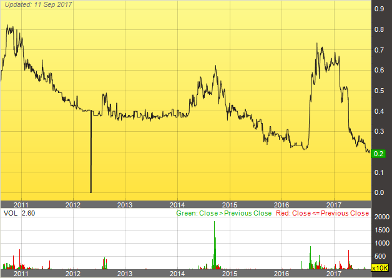
Task: Click the 0.9 price axis label
Action: [x=379, y=9]
